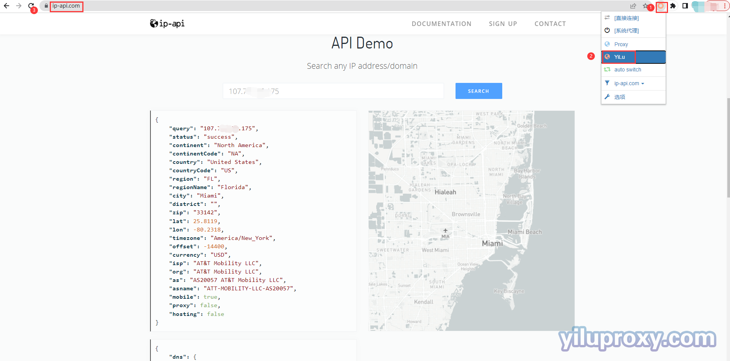
Task: Click the mobile "true" value
Action: [x=211, y=297]
